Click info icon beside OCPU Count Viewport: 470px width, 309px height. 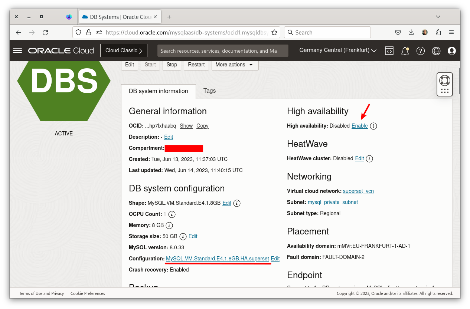point(172,214)
